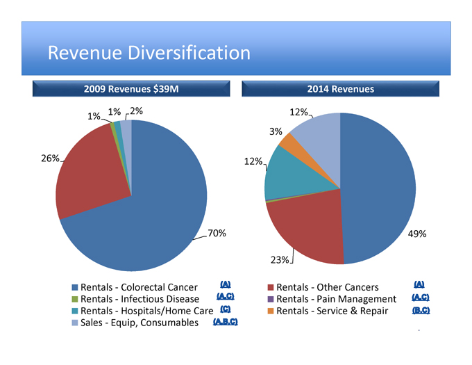Open the (A) footnote beside Rentals - Other Cancers

click(419, 284)
